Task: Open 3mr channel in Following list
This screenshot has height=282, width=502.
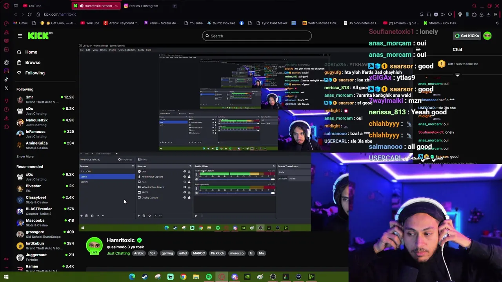Action: [x=45, y=99]
